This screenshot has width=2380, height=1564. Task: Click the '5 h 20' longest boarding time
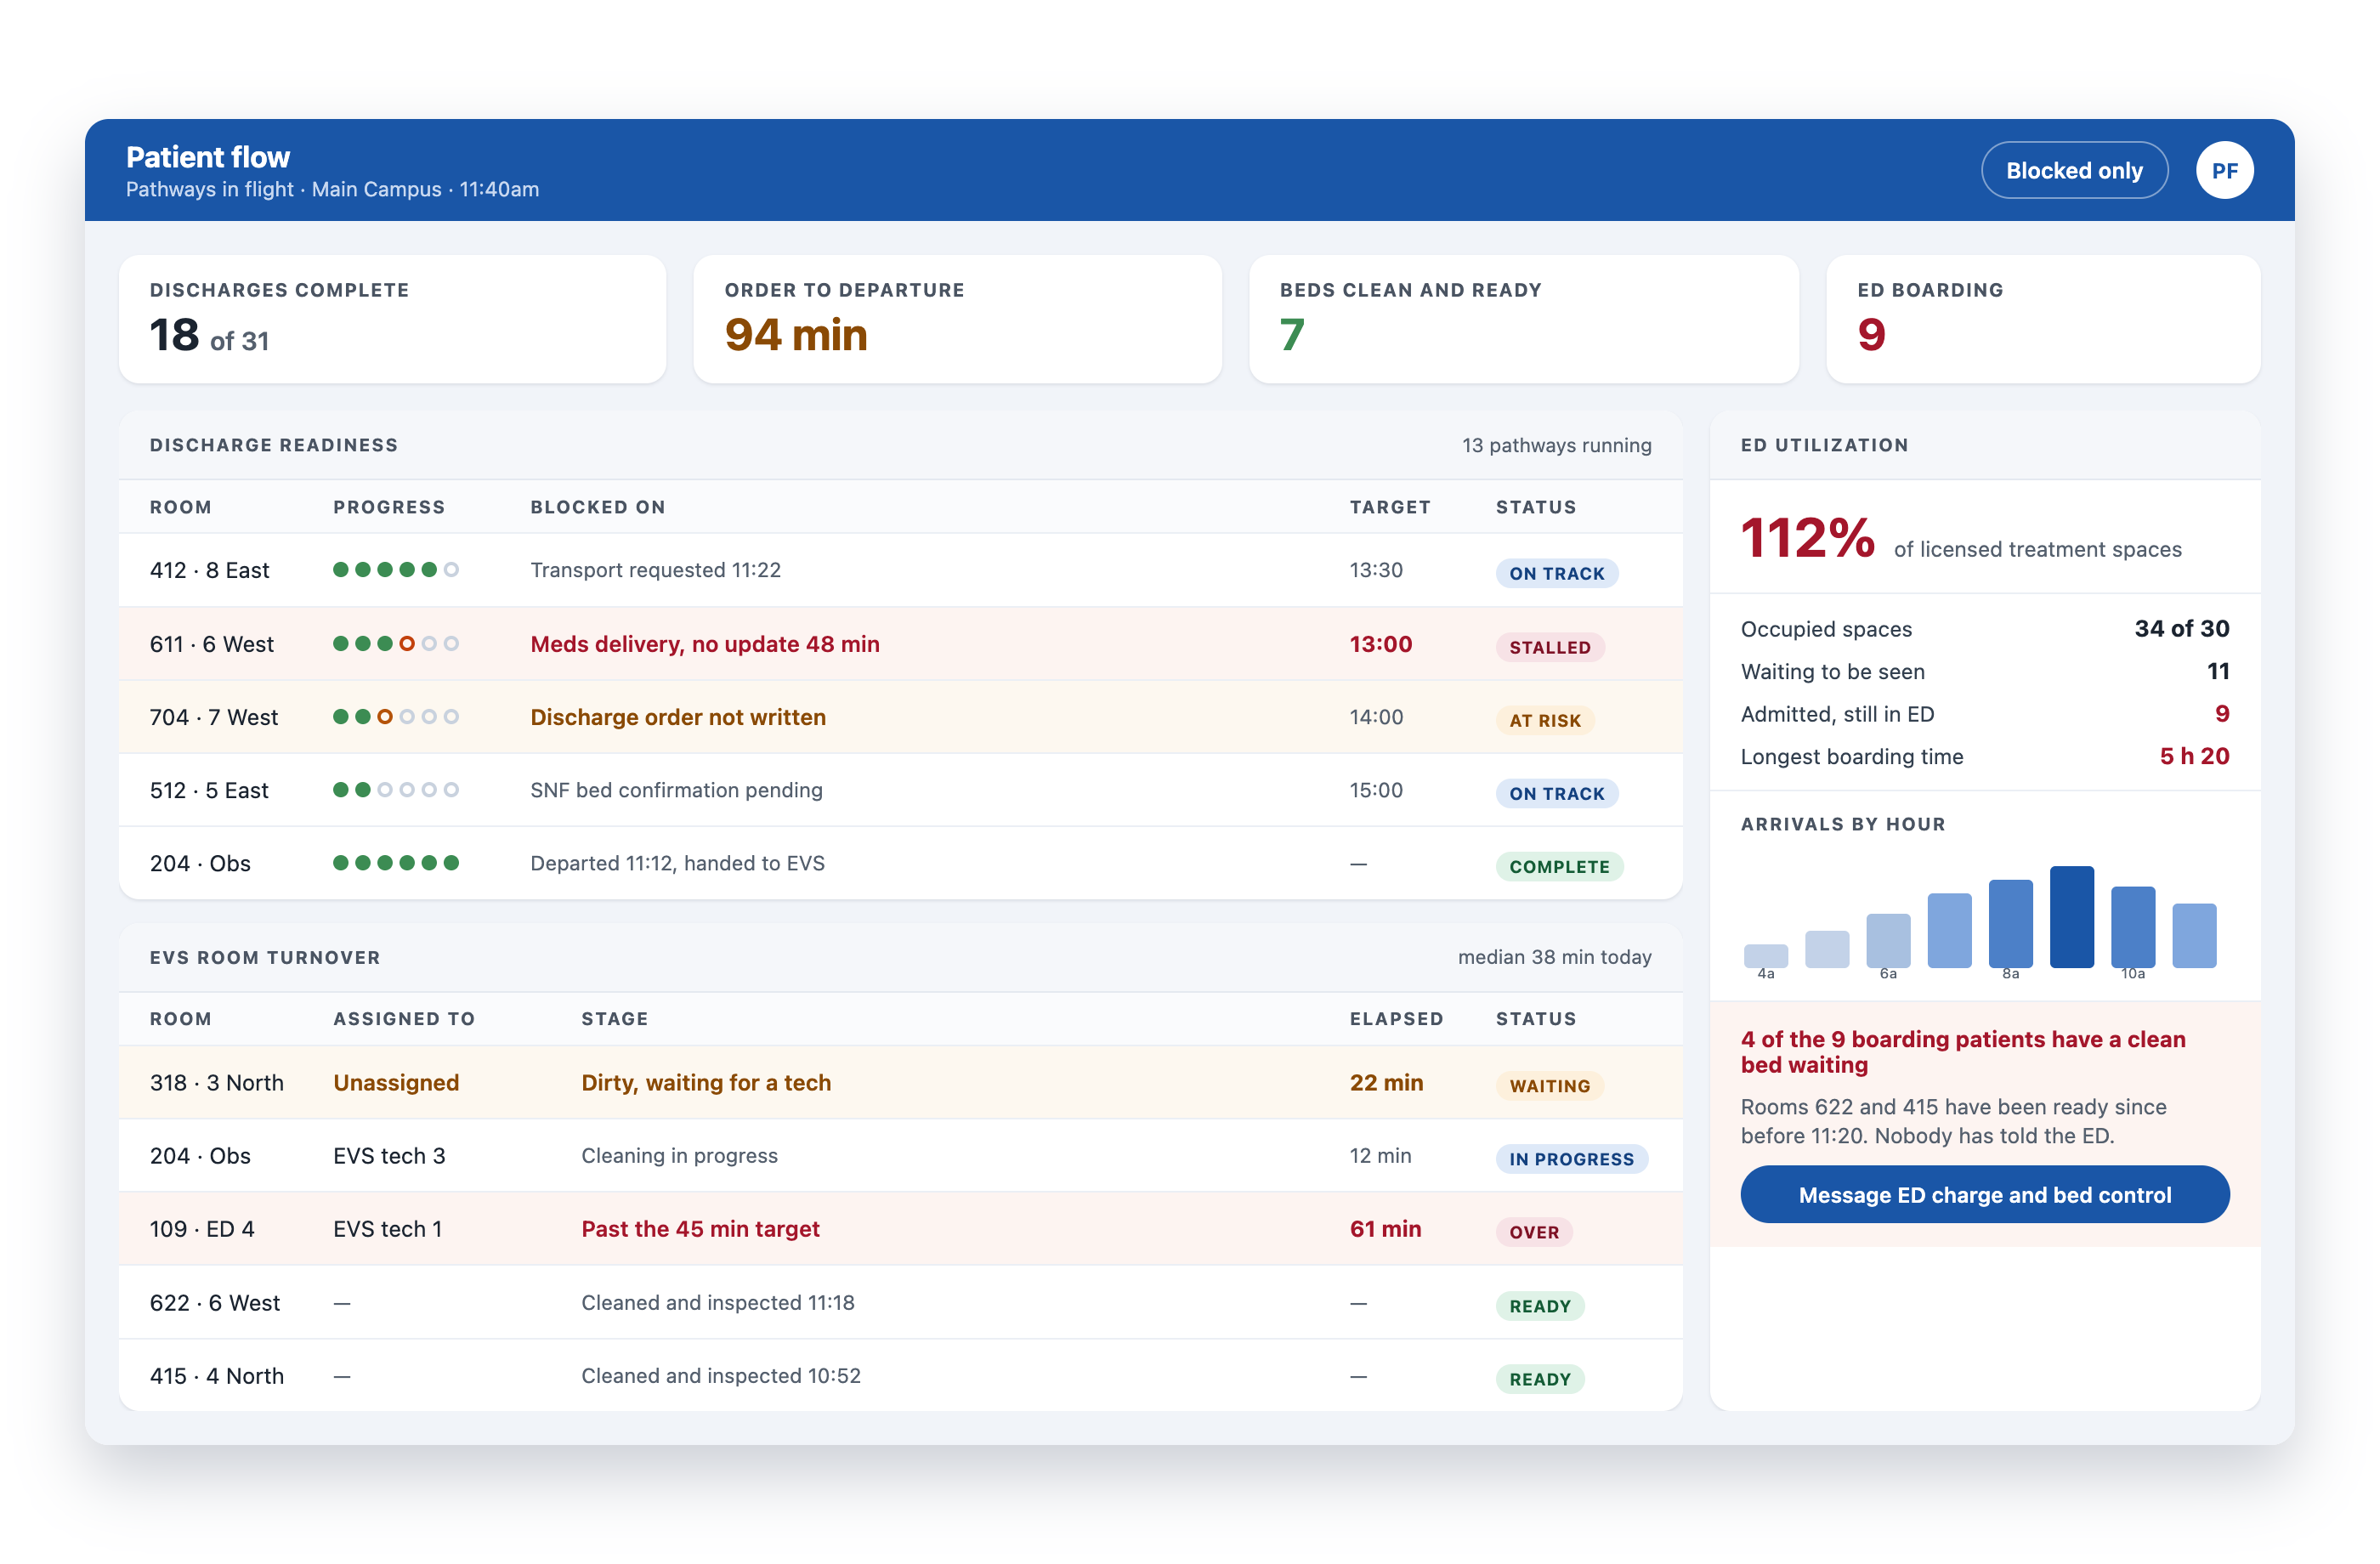pyautogui.click(x=2194, y=756)
